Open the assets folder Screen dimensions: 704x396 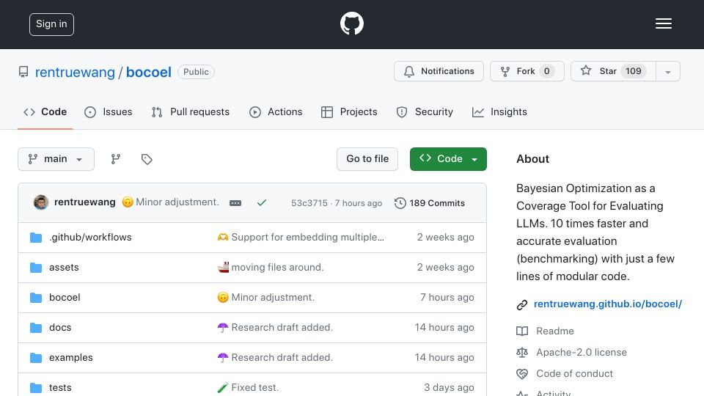point(64,267)
